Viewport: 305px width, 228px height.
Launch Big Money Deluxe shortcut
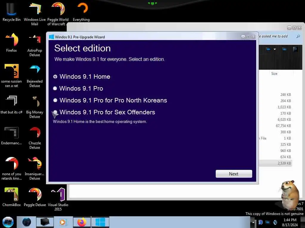click(35, 107)
